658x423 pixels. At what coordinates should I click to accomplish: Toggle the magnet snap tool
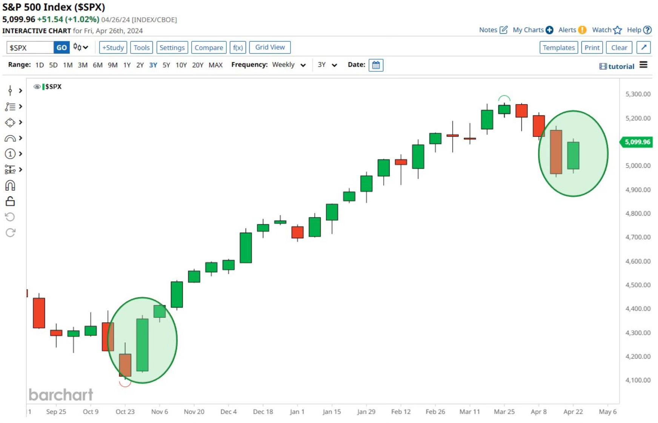[10, 185]
